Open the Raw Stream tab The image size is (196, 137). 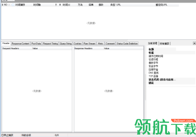click(x=89, y=44)
